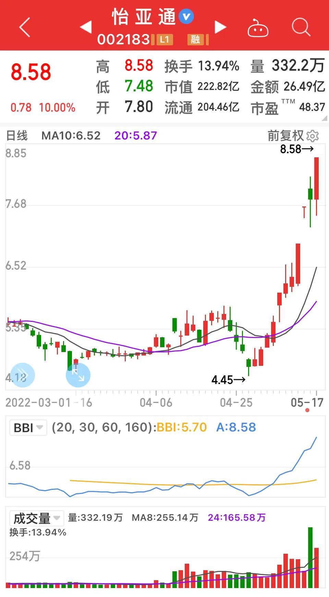Switch to previous stock with left triangle
329x597 pixels.
[86, 27]
